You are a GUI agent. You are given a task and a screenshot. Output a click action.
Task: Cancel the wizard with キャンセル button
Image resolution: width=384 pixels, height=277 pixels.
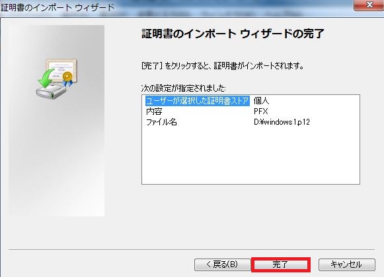346,264
